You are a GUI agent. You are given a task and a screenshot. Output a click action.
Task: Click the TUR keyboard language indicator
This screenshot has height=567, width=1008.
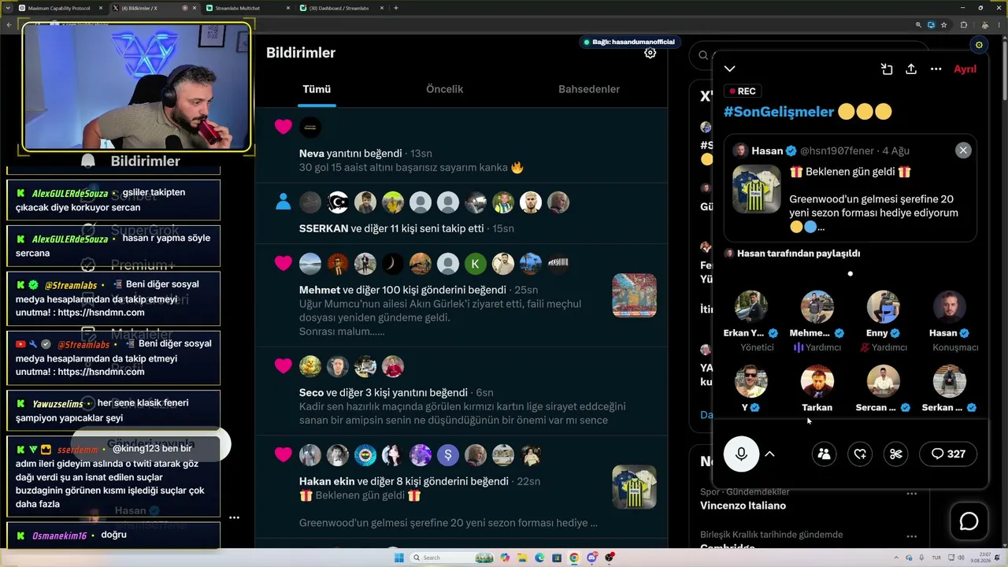point(936,558)
